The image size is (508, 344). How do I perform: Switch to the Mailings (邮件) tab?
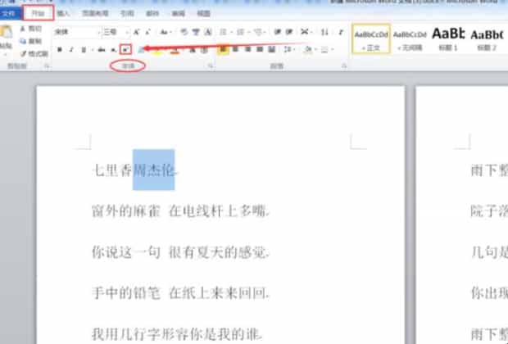[x=152, y=14]
